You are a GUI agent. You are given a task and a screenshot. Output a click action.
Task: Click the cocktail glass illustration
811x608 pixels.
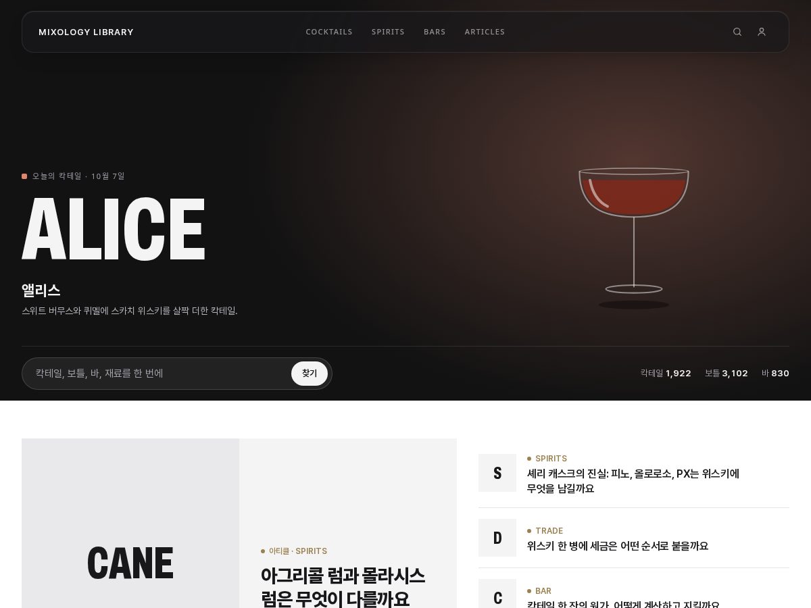point(634,238)
